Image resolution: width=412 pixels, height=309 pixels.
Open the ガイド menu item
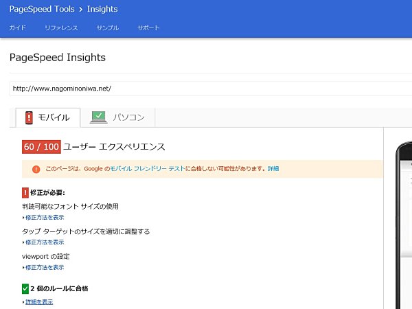pos(18,27)
